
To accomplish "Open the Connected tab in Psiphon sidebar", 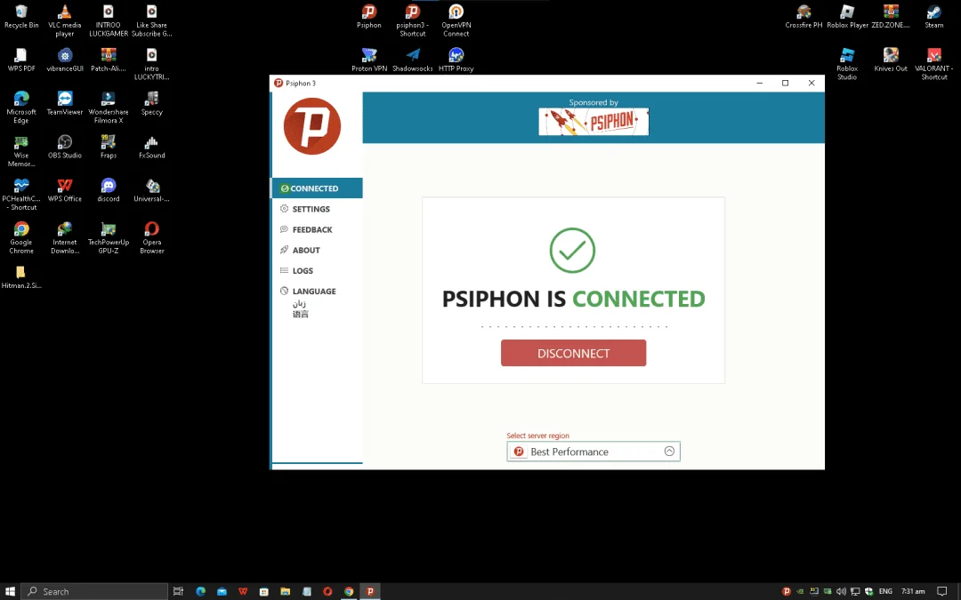I will tap(317, 188).
